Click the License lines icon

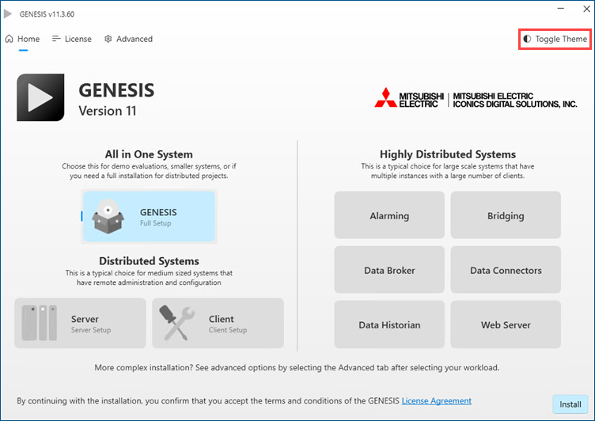[x=56, y=39]
